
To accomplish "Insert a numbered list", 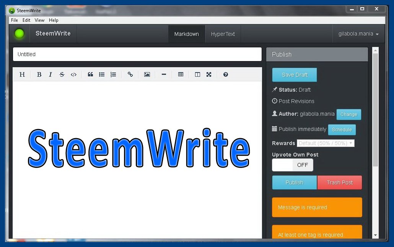I will point(113,74).
